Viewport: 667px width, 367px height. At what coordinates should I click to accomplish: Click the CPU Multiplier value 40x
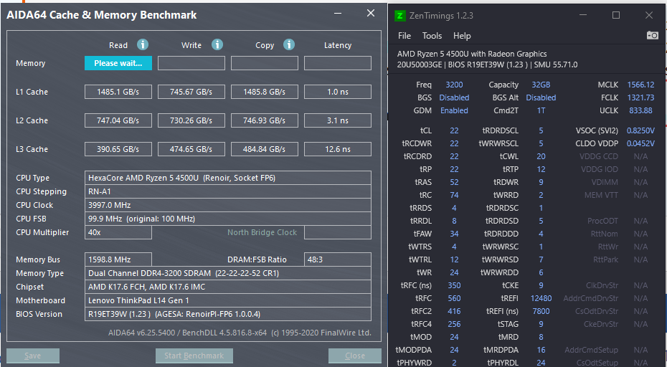click(118, 232)
